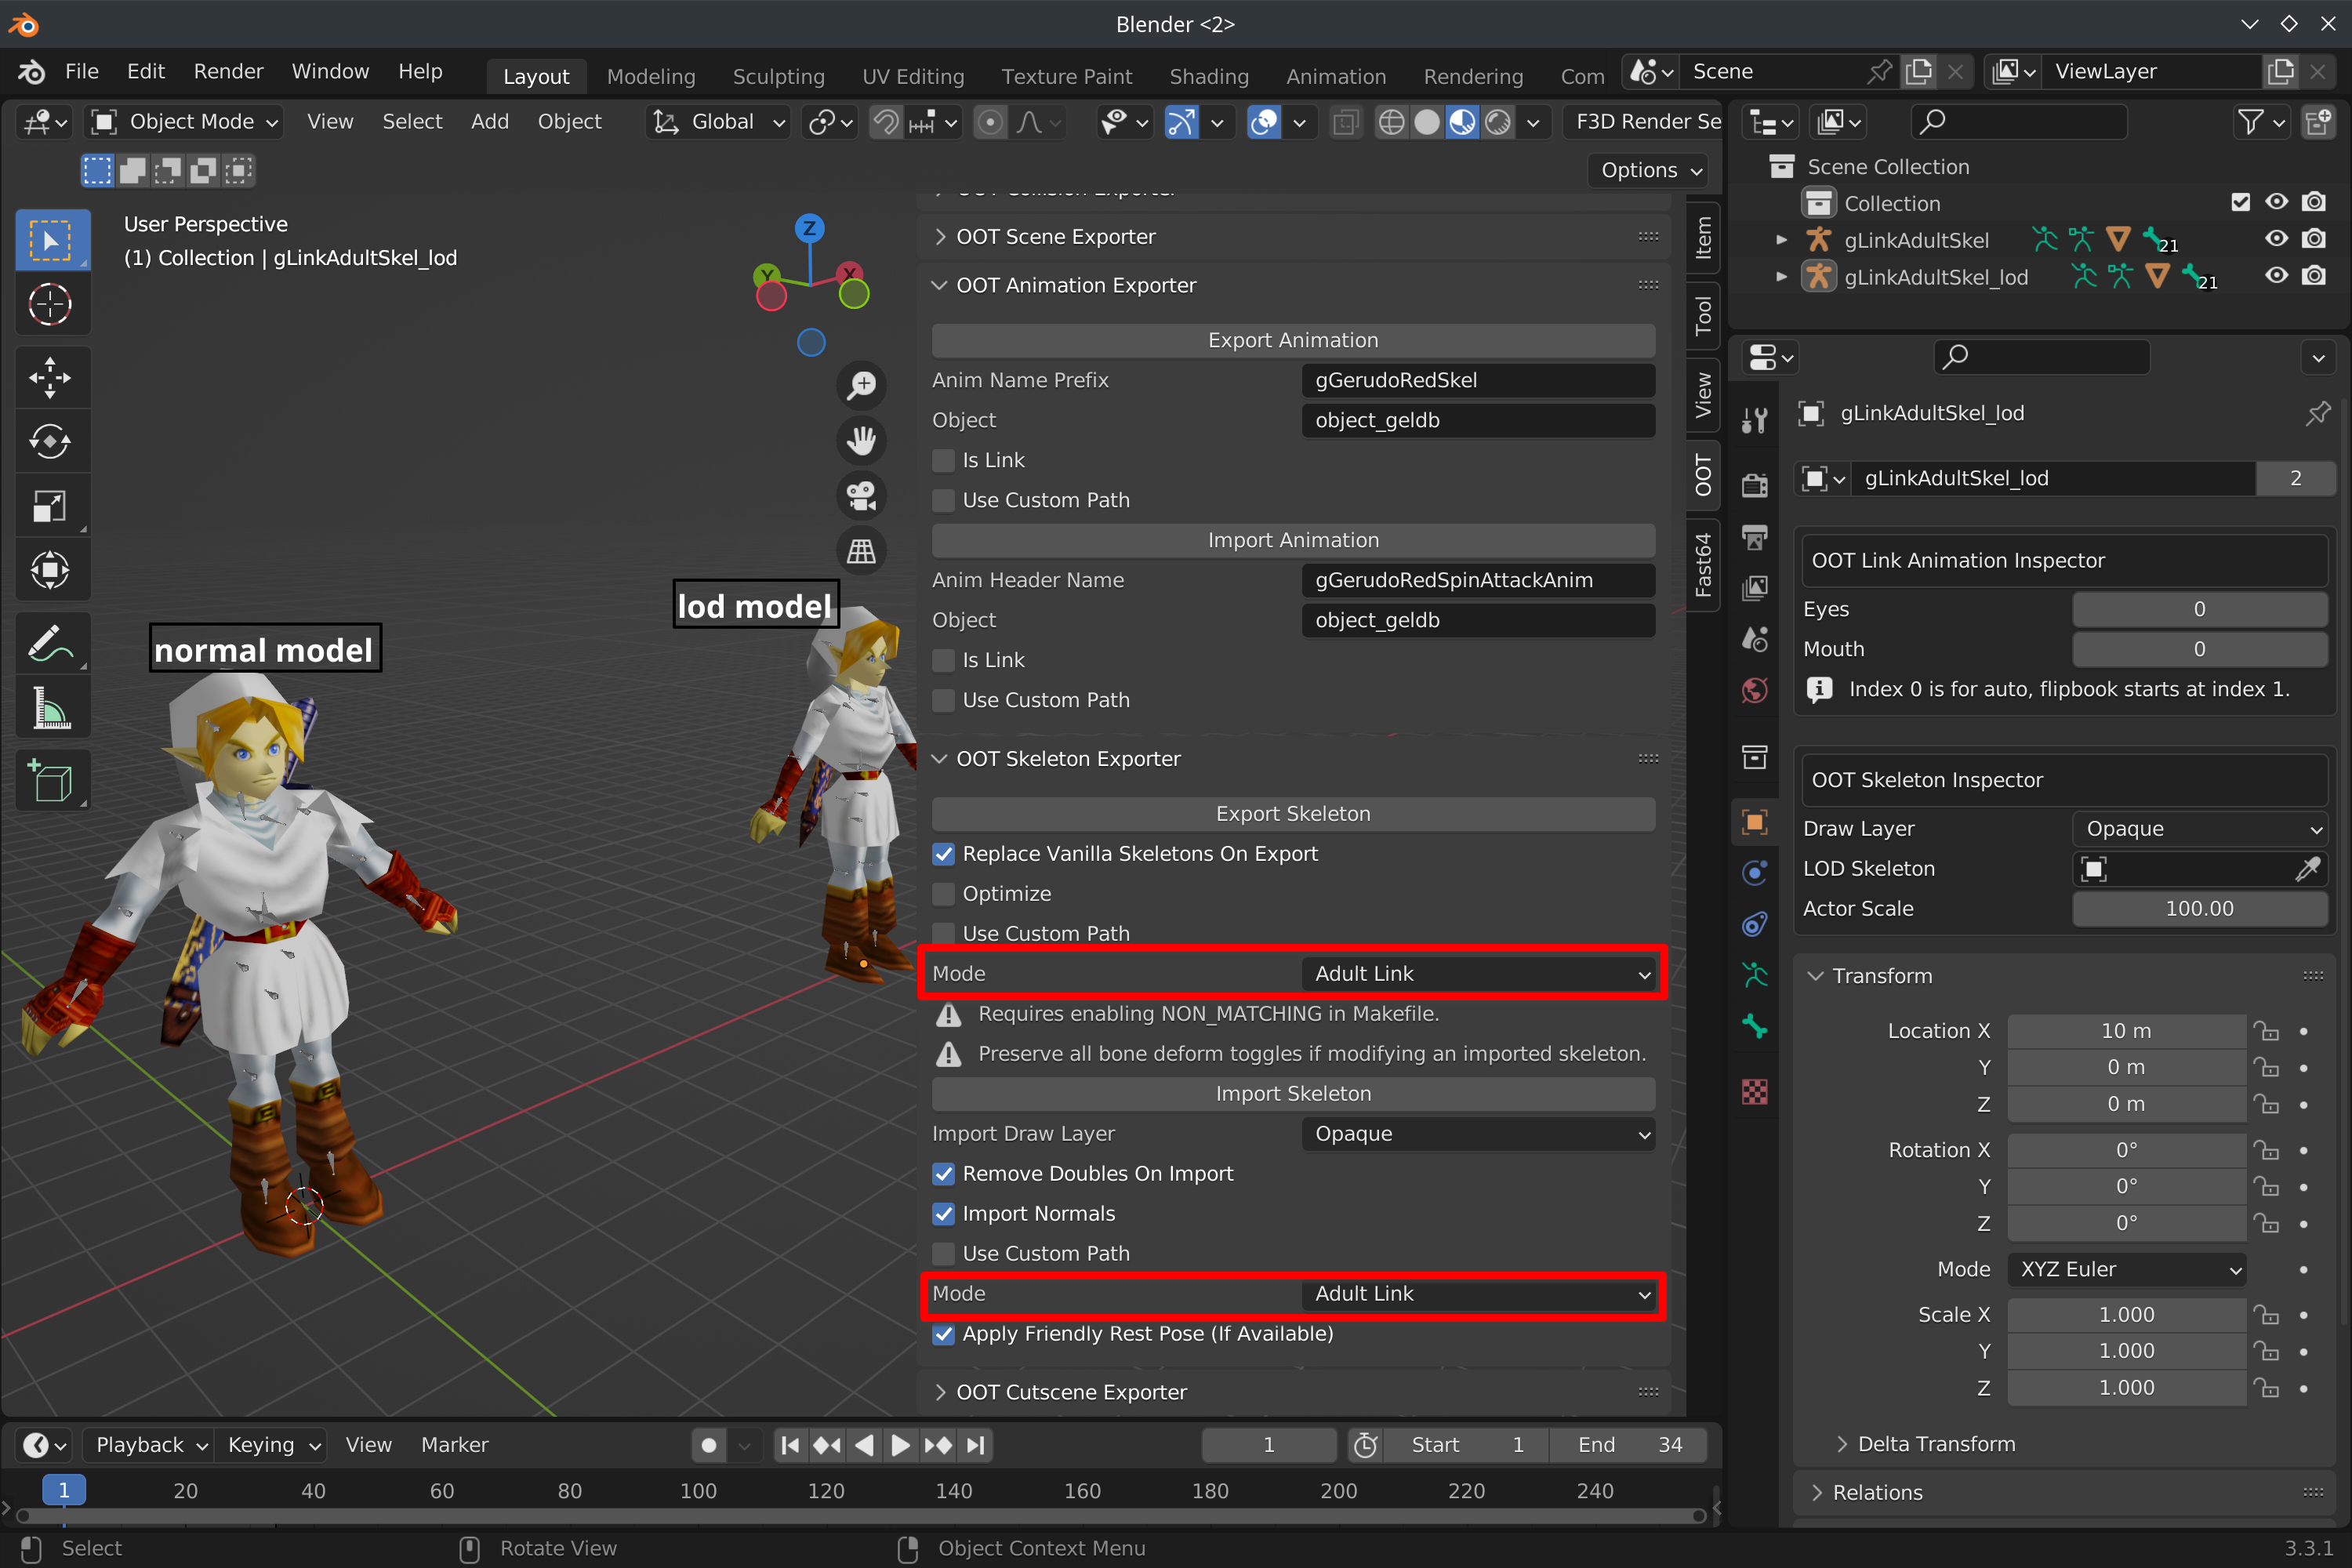Click the Actor Scale value slider
The height and width of the screenshot is (1568, 2352).
(2199, 909)
